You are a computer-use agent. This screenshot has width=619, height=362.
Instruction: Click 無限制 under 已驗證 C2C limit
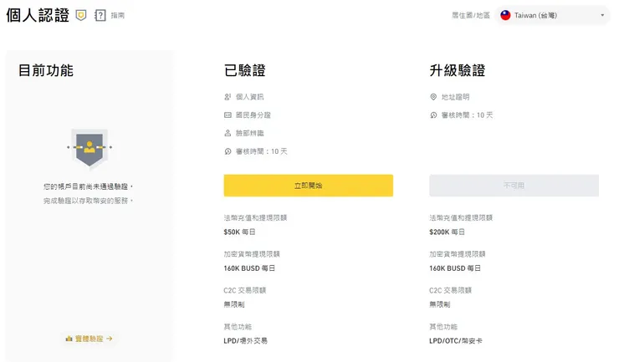[234, 304]
